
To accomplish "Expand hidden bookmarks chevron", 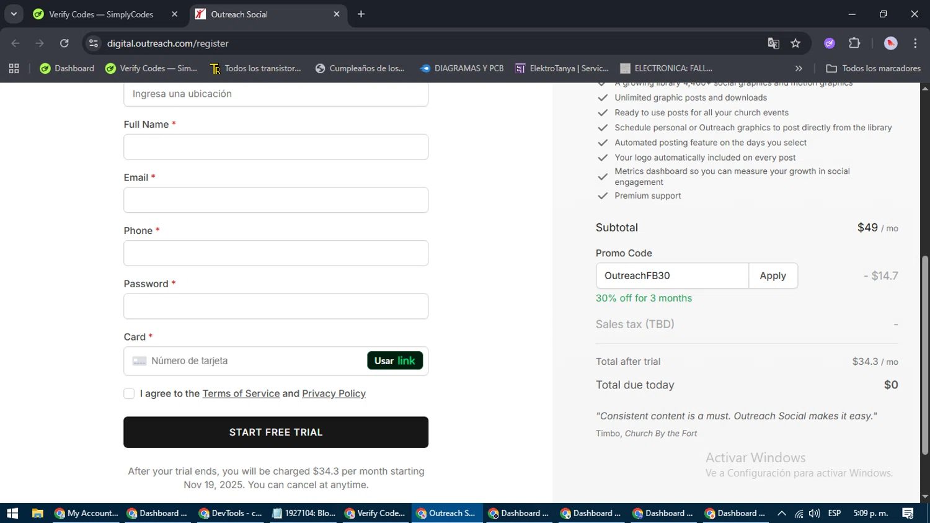I will (799, 68).
